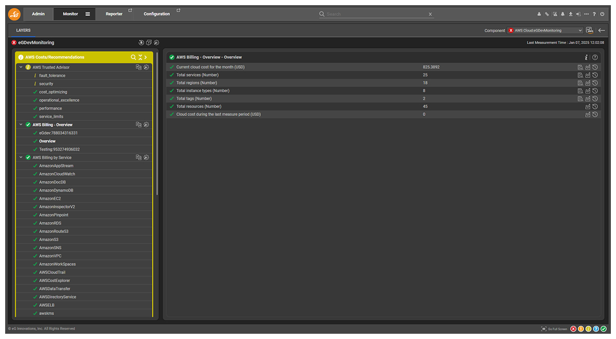This screenshot has width=616, height=339.
Task: Open history icon for Total resources row
Action: click(x=595, y=107)
